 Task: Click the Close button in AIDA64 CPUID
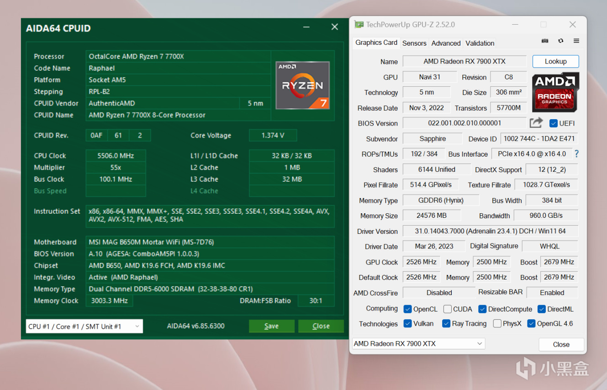pyautogui.click(x=321, y=326)
